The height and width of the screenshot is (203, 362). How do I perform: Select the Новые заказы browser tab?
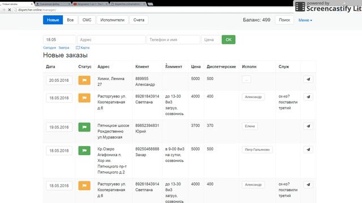click(x=16, y=4)
